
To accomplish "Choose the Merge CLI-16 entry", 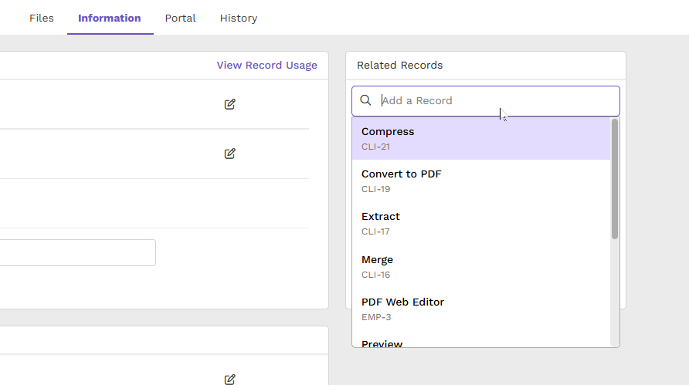I will point(481,266).
